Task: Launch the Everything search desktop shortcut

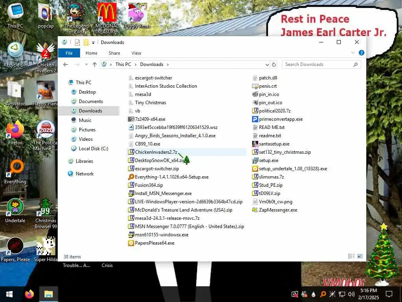Action: click(15, 171)
